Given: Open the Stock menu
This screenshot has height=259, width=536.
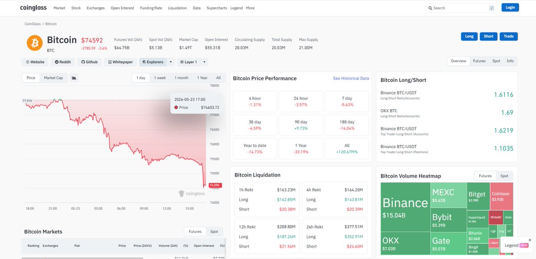Looking at the screenshot, I should point(76,8).
